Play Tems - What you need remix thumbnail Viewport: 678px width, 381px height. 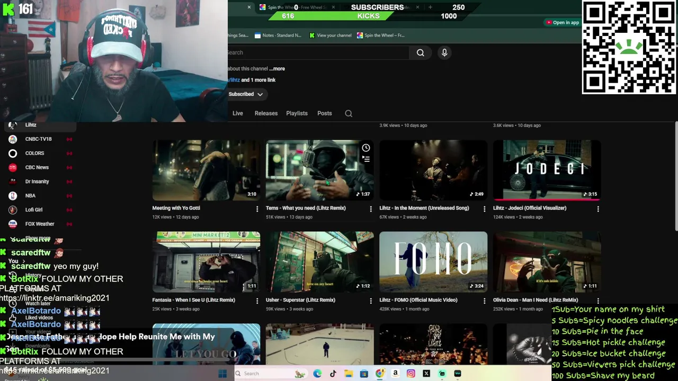pyautogui.click(x=320, y=170)
